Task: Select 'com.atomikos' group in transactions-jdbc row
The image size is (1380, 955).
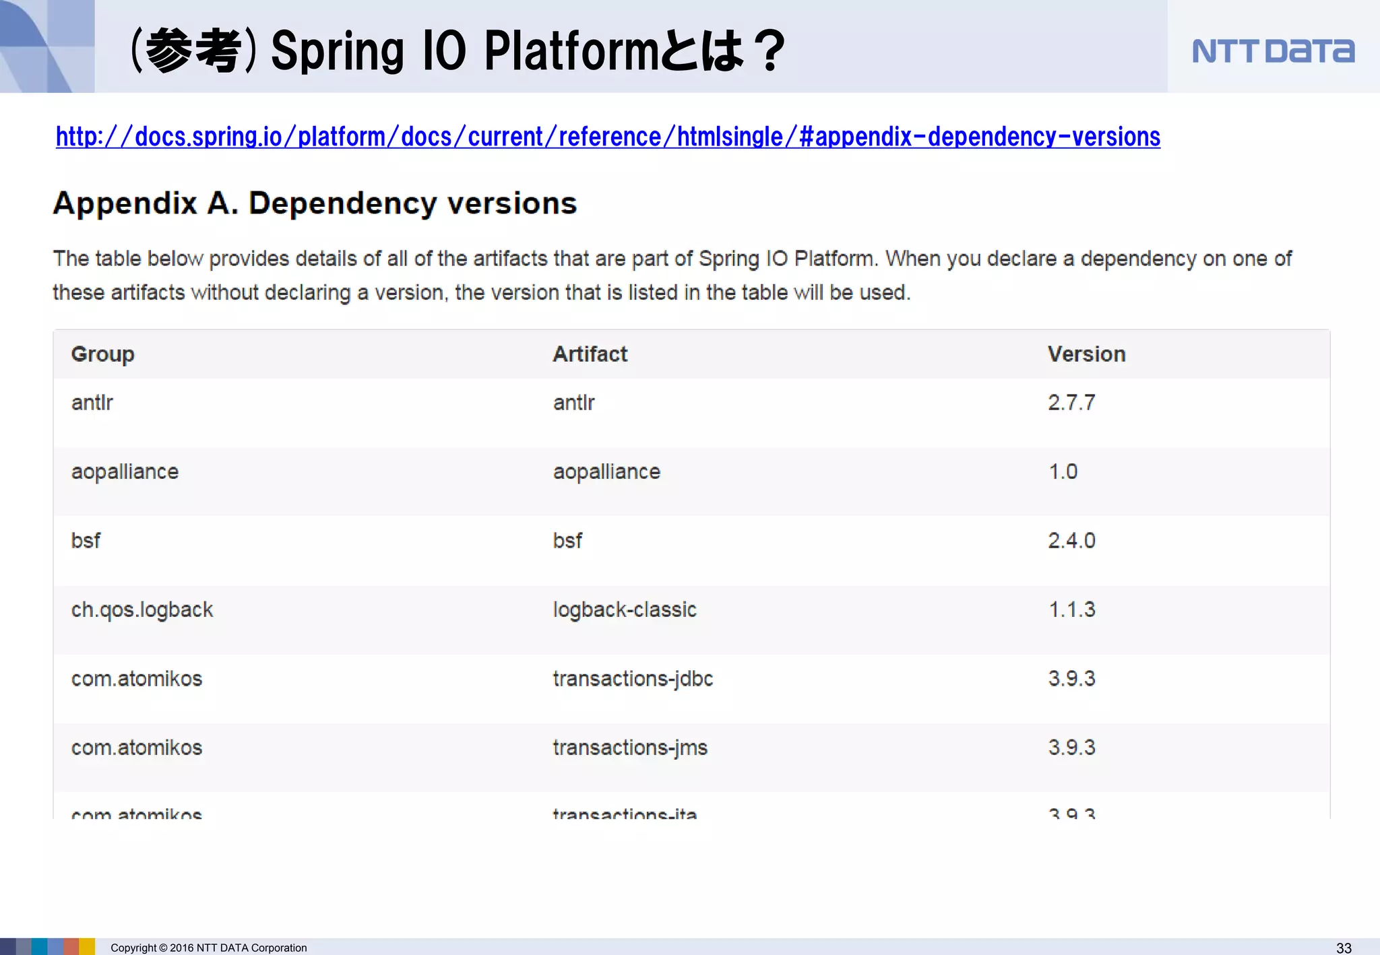Action: [137, 678]
